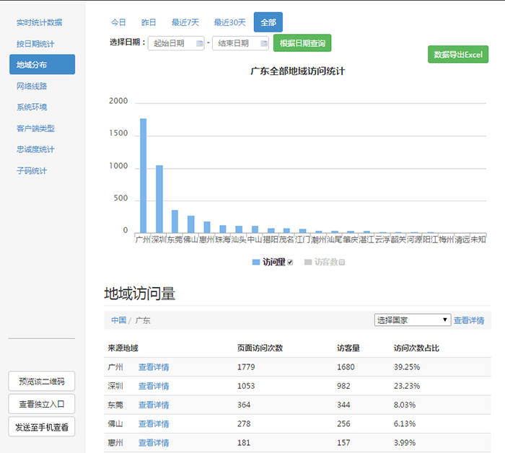The height and width of the screenshot is (453, 505).
Task: Click the gray 访客数 legend swatch
Action: (x=307, y=262)
